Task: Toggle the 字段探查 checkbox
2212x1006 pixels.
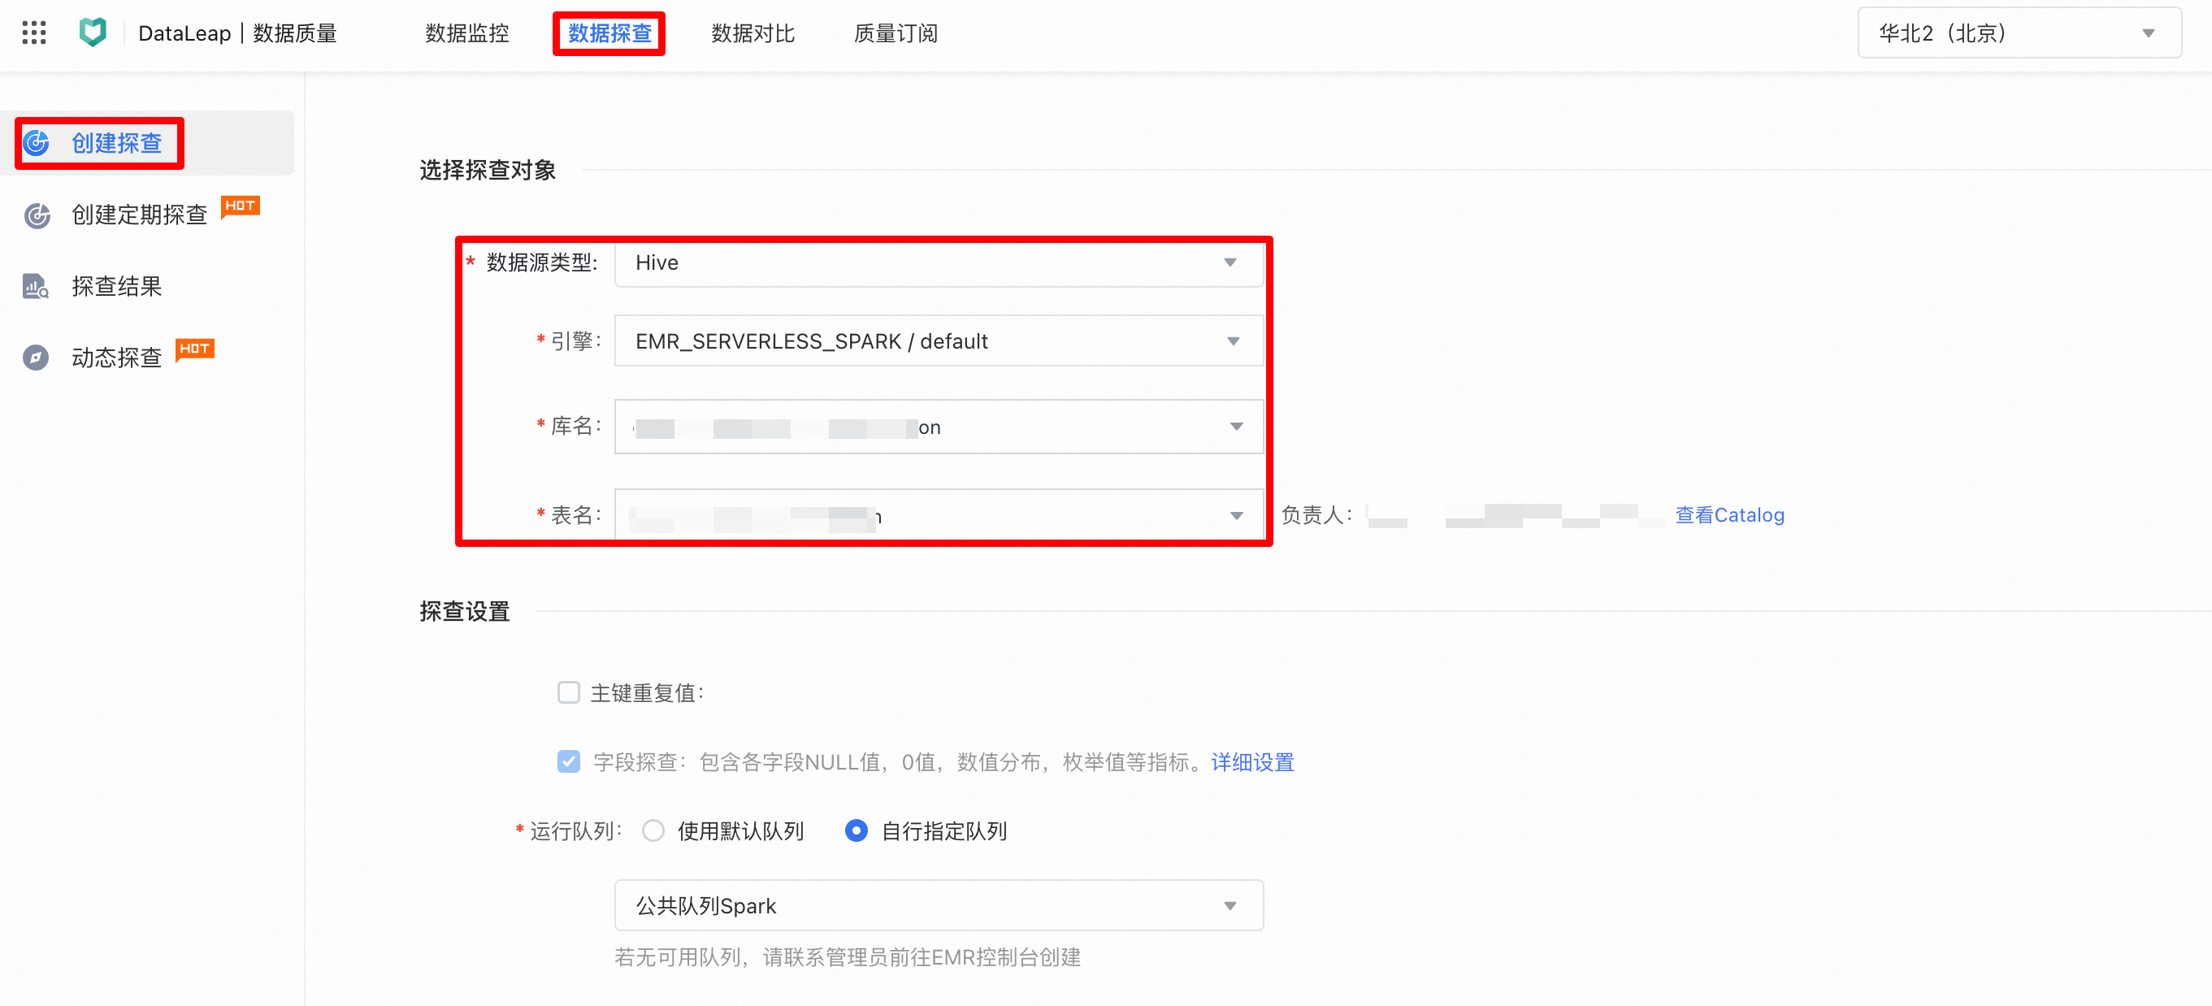Action: 569,761
